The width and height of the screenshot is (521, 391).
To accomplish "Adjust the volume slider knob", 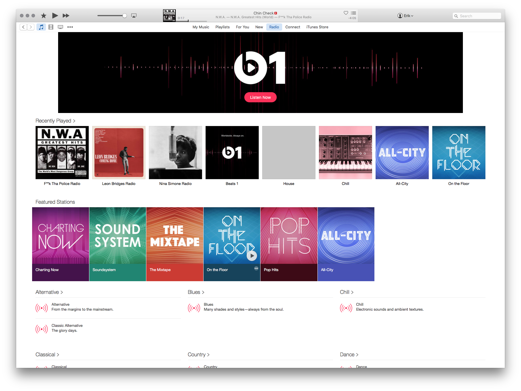I will point(125,16).
